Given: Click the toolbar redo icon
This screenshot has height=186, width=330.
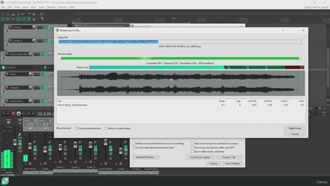Looking at the screenshot, I should point(28,14).
